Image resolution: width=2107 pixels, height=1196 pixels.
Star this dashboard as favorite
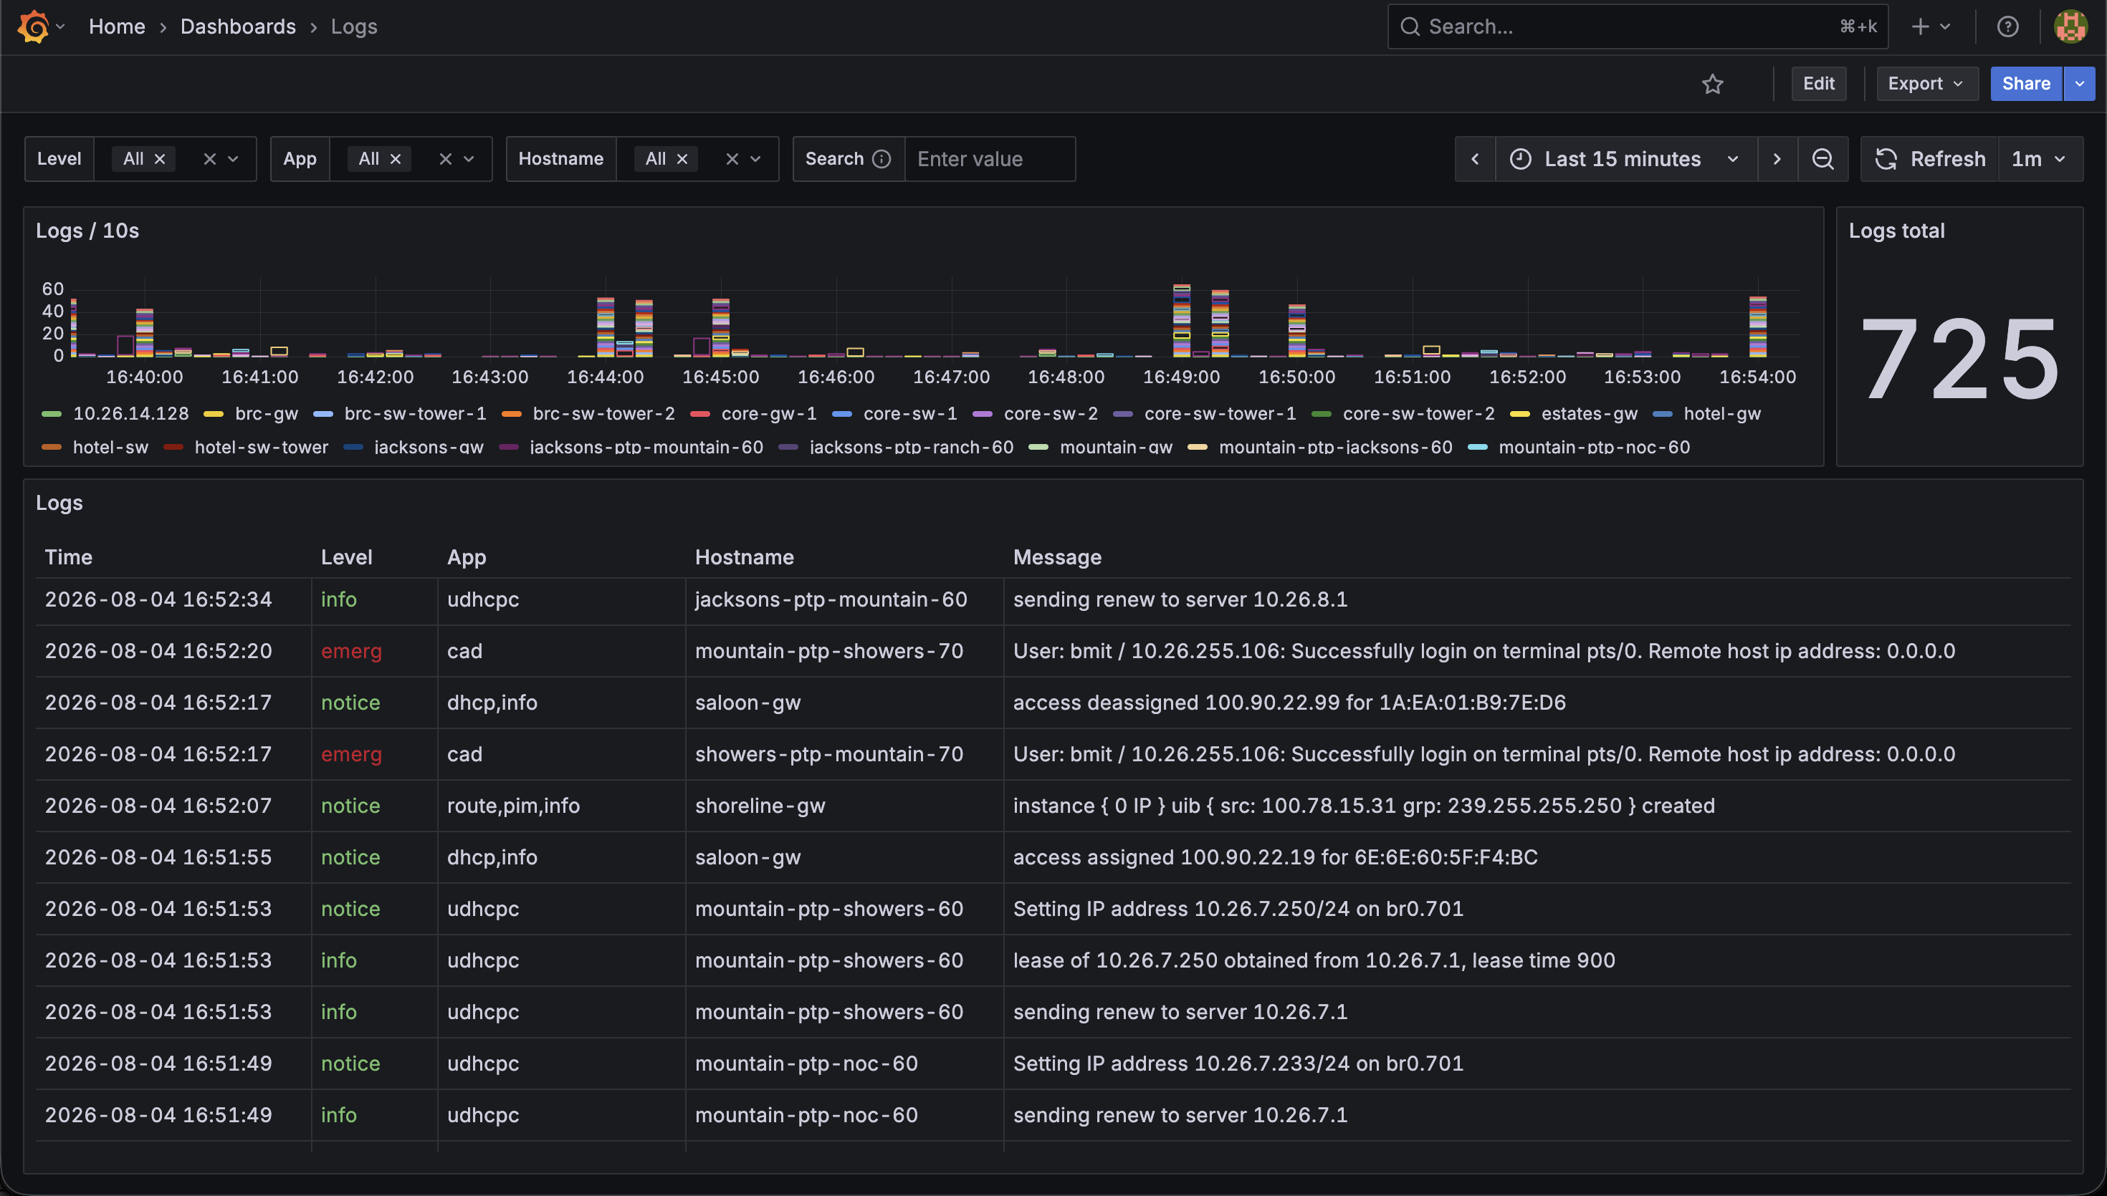(1713, 84)
